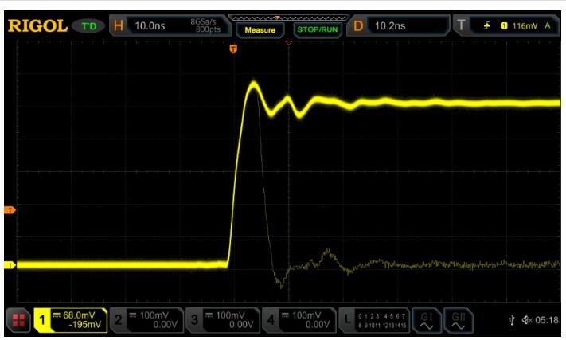Open delay 10.2ns settings panel

[398, 26]
